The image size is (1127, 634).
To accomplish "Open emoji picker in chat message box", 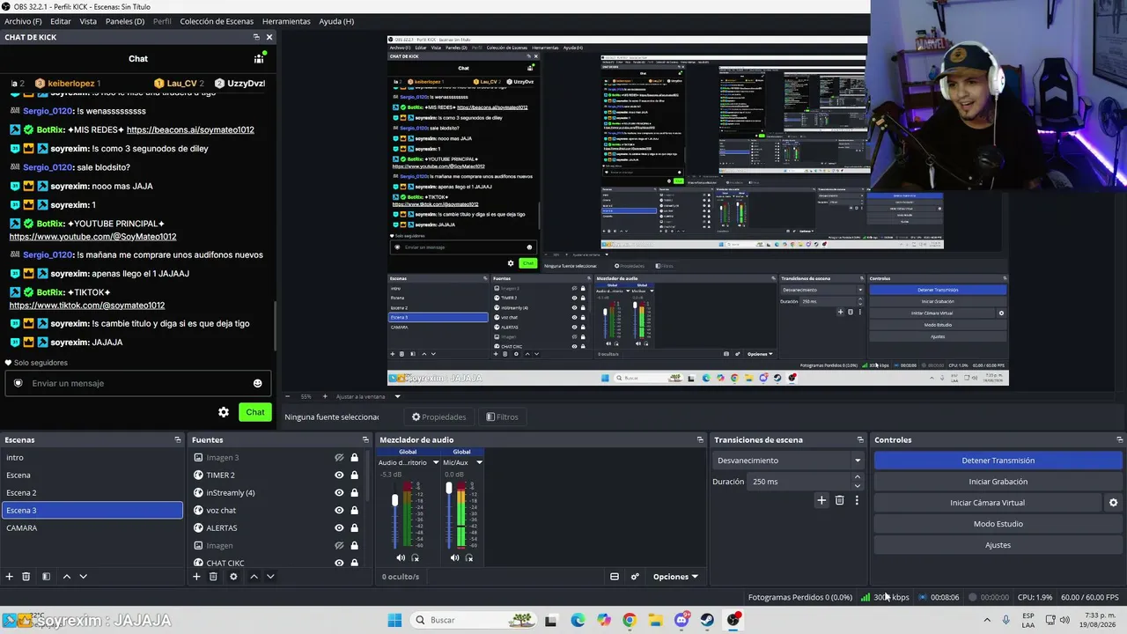I will (257, 383).
